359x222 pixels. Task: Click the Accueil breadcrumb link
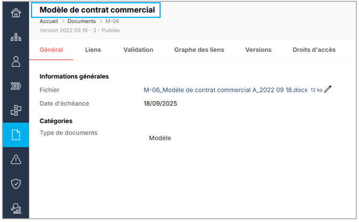[49, 21]
